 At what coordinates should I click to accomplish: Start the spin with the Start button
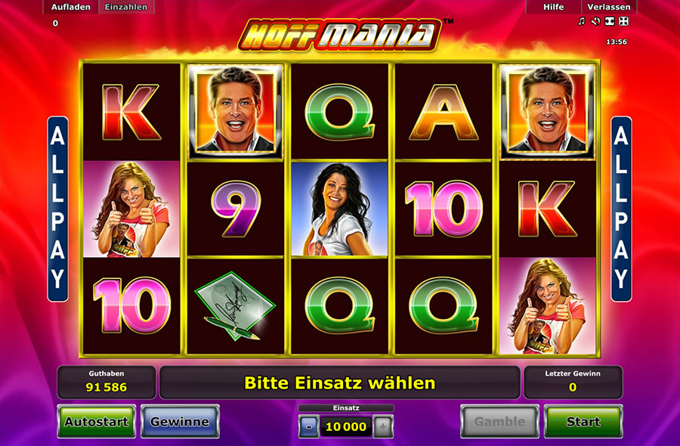(x=583, y=421)
